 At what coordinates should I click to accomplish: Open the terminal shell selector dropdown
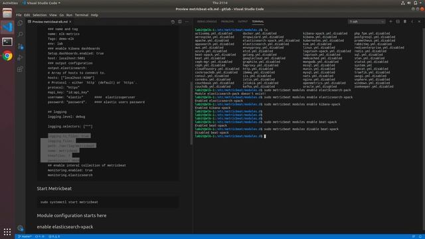[x=367, y=21]
